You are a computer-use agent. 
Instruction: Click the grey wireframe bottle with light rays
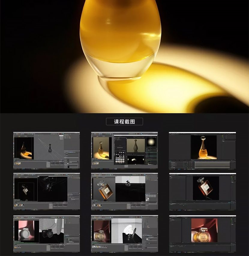(x=49, y=147)
